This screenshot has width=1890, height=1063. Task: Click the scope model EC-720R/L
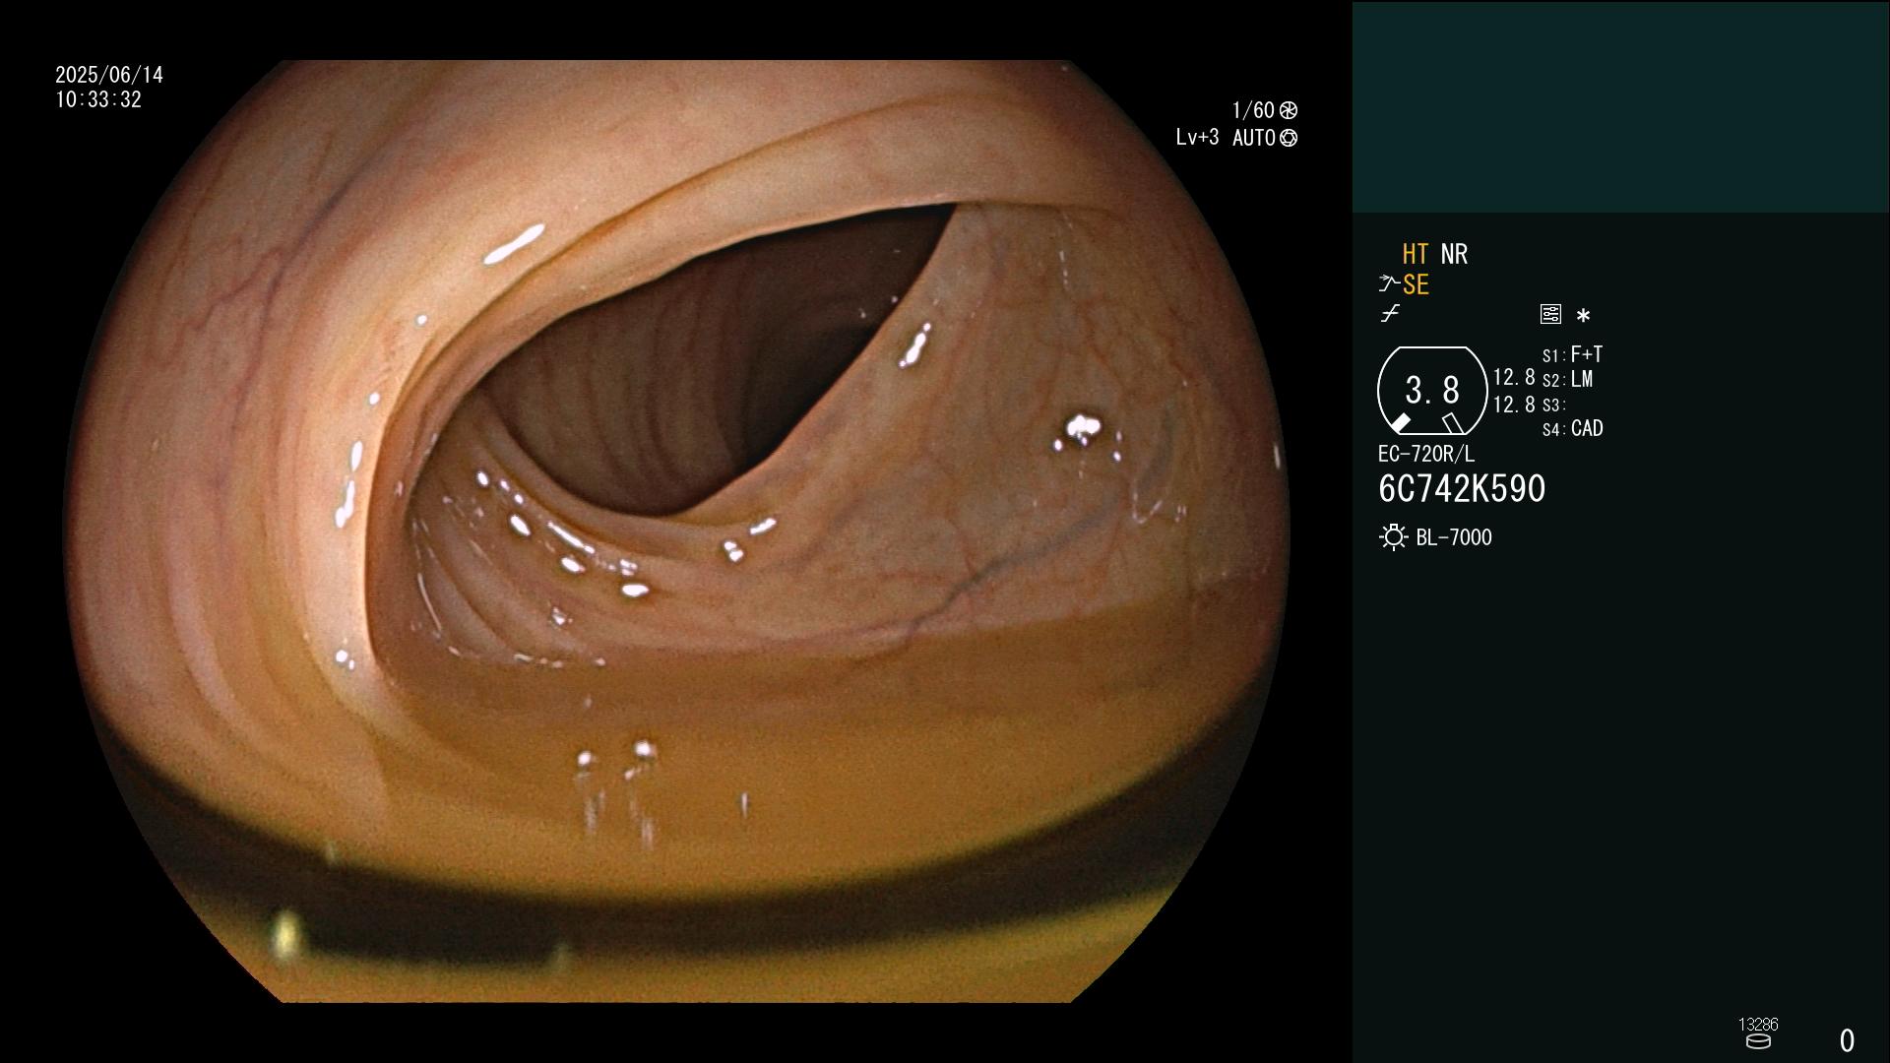pyautogui.click(x=1426, y=455)
